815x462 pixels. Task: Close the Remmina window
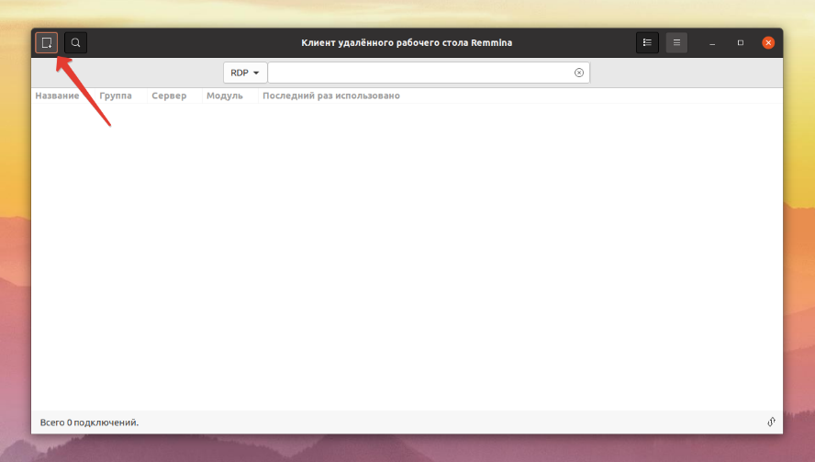coord(768,42)
